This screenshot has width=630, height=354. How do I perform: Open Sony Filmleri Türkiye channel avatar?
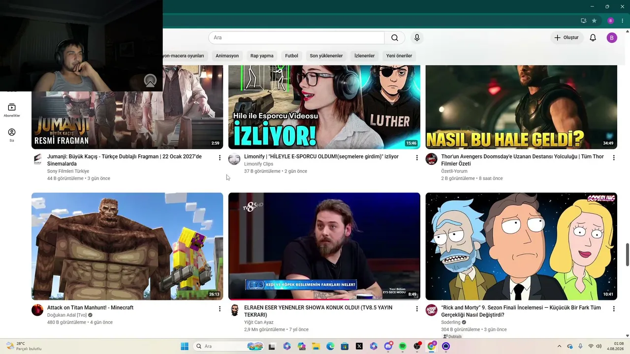[x=37, y=159]
